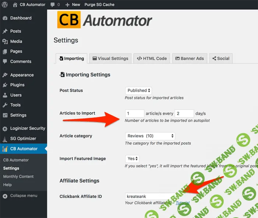This screenshot has height=218, width=258.
Task: Click the plus icon next to New
Action: (x=67, y=5)
